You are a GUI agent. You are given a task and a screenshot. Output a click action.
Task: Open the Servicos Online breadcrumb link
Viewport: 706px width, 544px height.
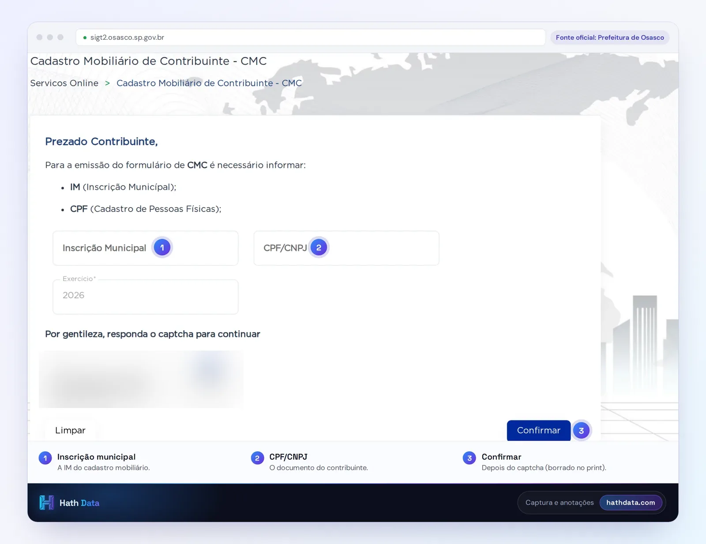click(64, 83)
